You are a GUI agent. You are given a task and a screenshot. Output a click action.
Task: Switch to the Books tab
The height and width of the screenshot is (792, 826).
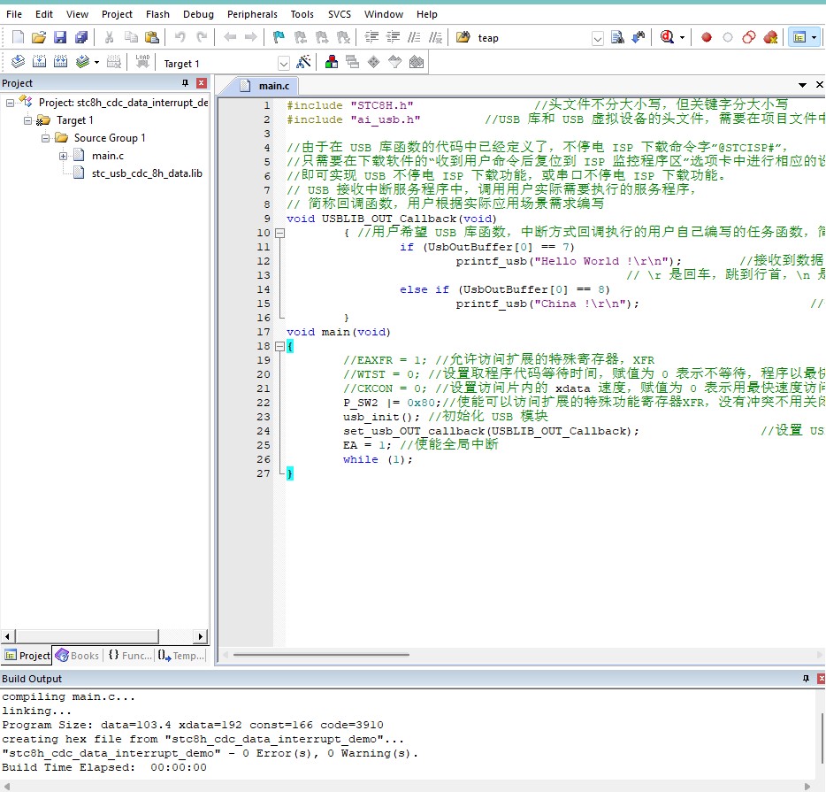[x=78, y=656]
